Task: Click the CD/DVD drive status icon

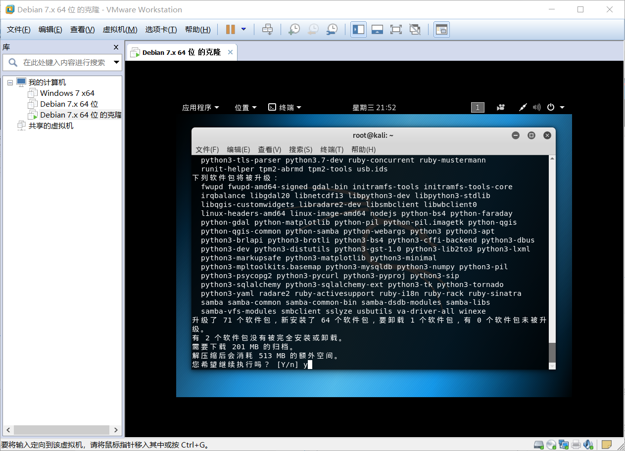Action: 551,445
